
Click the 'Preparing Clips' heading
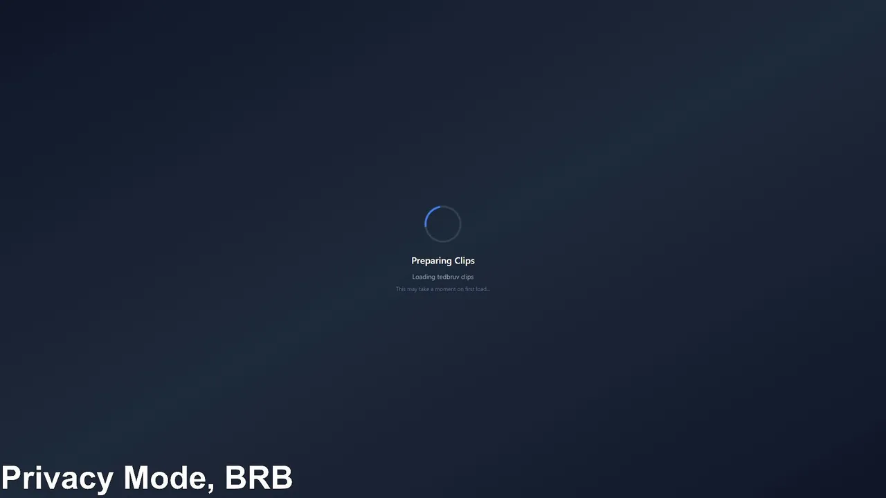pos(443,261)
